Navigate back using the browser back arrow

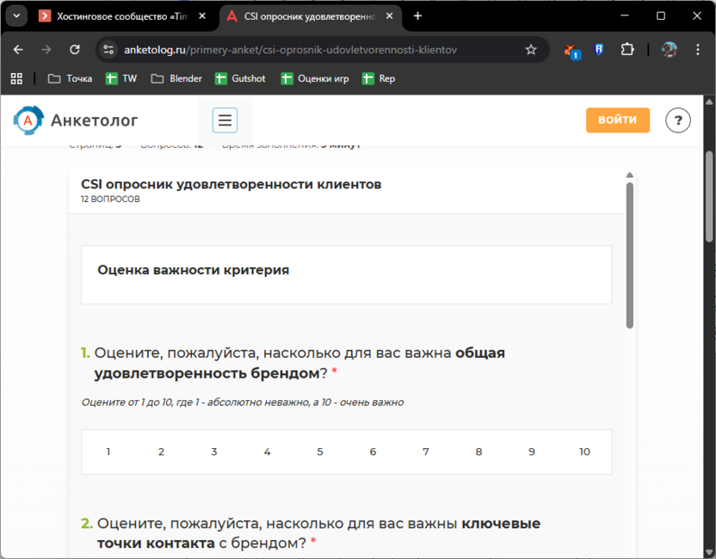(17, 50)
